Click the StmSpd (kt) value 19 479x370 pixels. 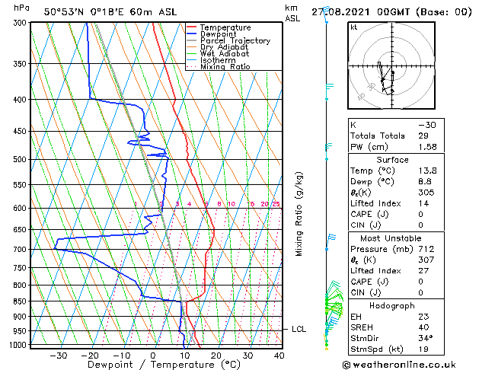(423, 349)
